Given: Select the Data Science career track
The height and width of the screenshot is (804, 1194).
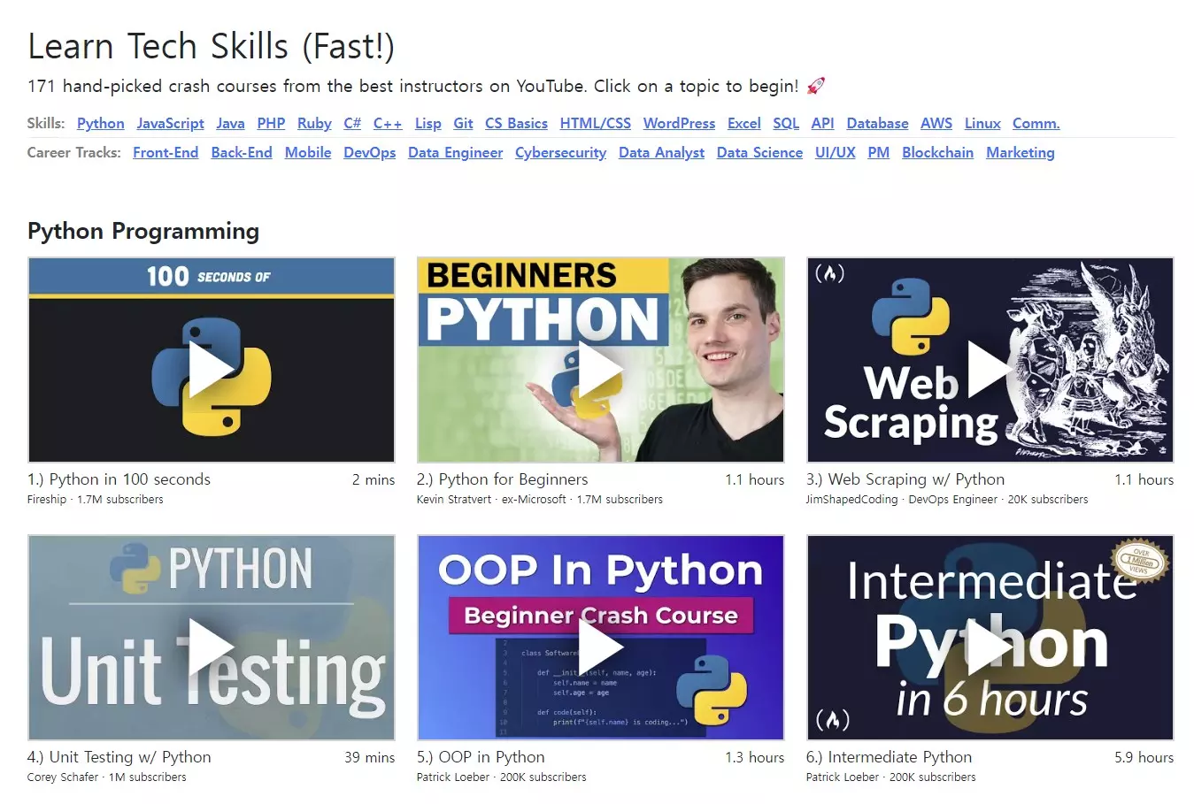Looking at the screenshot, I should pos(759,152).
